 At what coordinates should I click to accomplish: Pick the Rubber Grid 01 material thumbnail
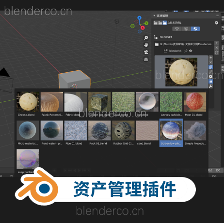(123, 130)
